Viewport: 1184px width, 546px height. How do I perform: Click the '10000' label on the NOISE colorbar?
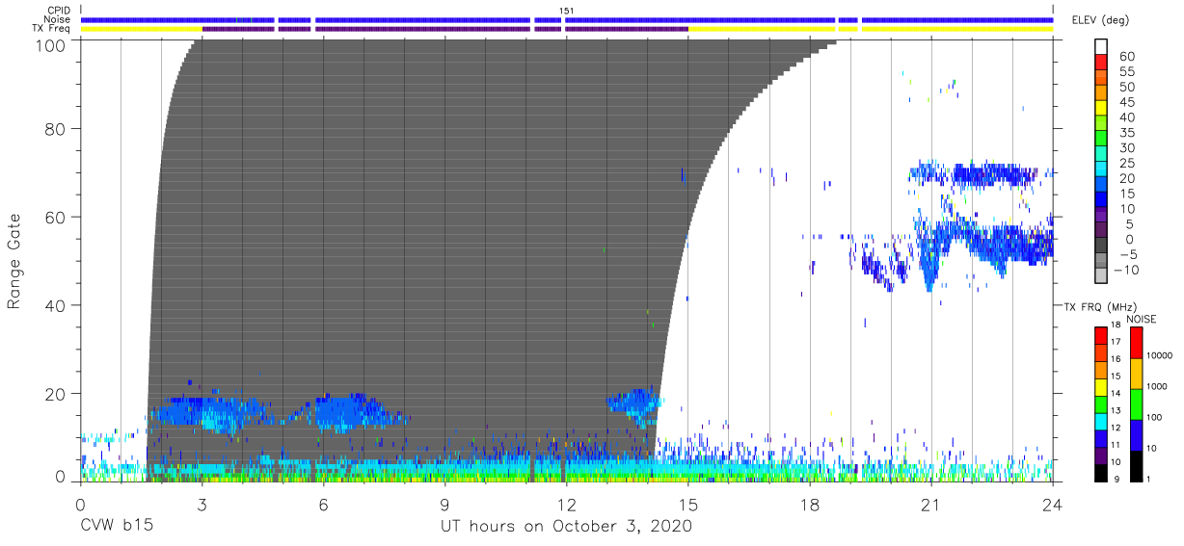(1161, 355)
